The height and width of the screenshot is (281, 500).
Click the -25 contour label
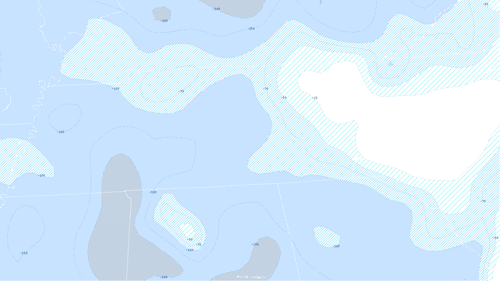coord(315,98)
